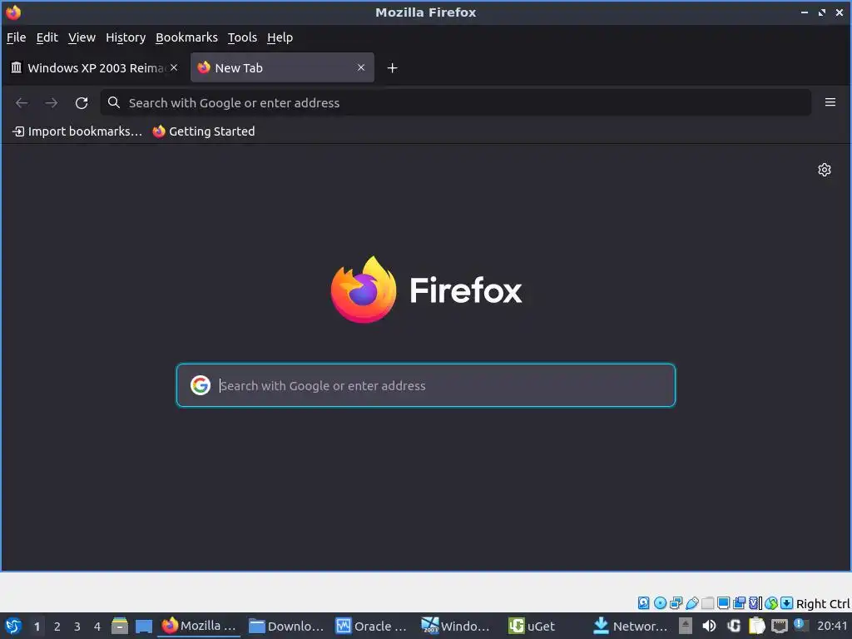Open the Help menu
This screenshot has width=852, height=639.
coord(280,37)
